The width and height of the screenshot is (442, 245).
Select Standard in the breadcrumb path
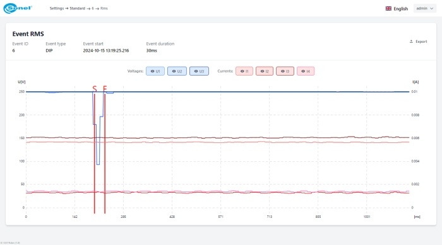(x=77, y=8)
